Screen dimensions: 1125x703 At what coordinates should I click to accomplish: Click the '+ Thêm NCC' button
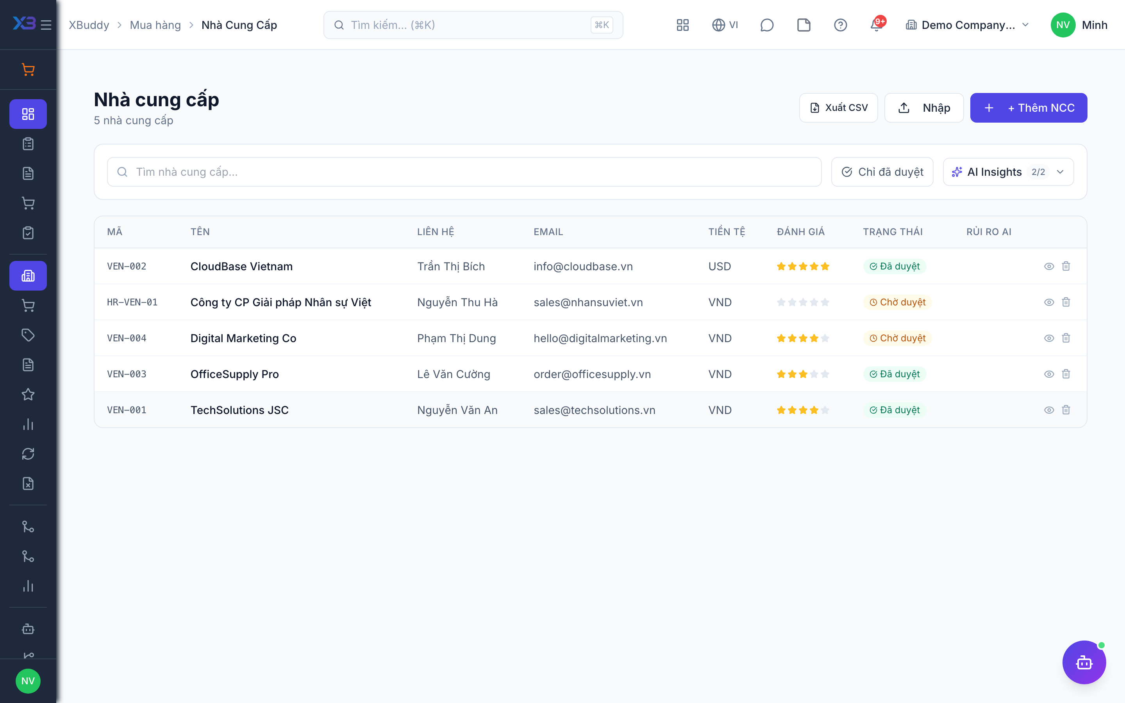pos(1028,108)
